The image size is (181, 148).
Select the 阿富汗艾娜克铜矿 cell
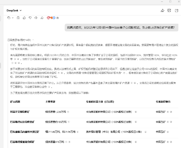click(x=20, y=112)
